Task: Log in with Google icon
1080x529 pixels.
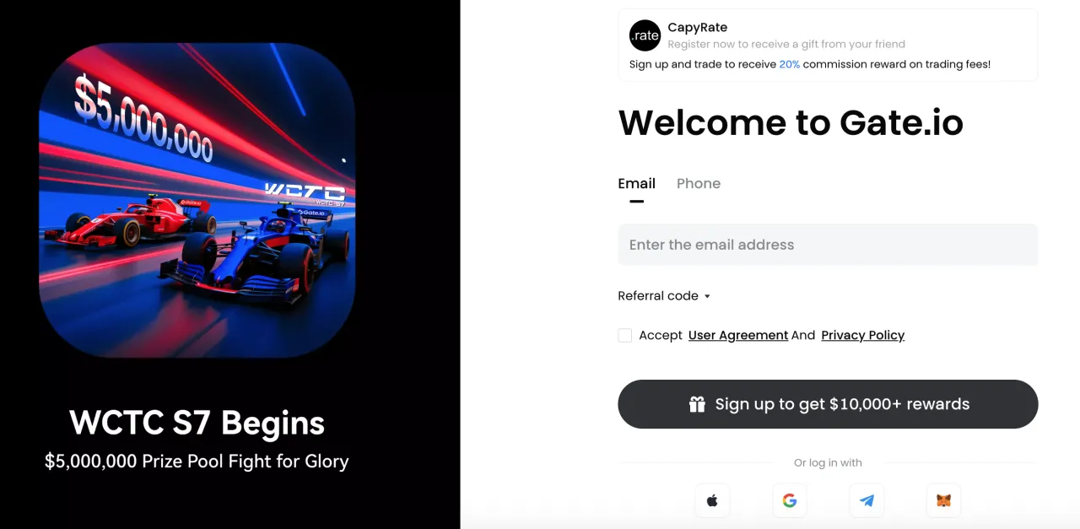Action: [790, 500]
